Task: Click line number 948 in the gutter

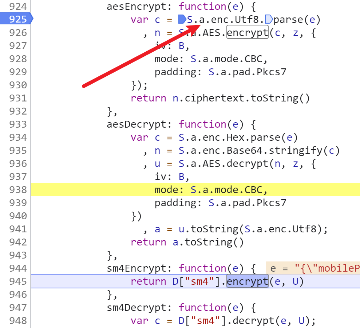Action: tap(18, 320)
